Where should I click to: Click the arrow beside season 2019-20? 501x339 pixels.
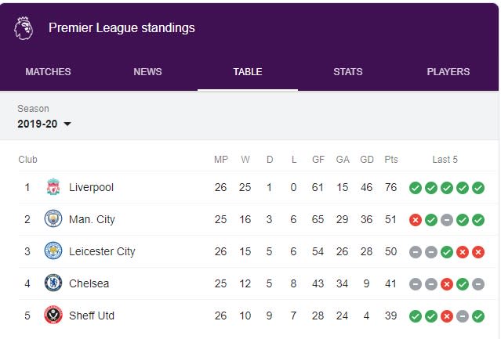(x=67, y=124)
